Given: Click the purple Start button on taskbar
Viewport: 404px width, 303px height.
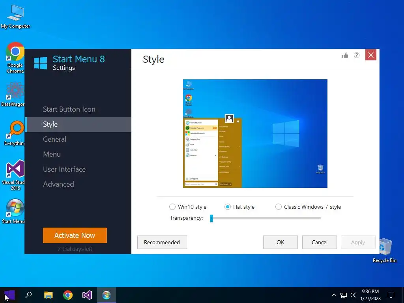Looking at the screenshot, I should click(x=9, y=295).
